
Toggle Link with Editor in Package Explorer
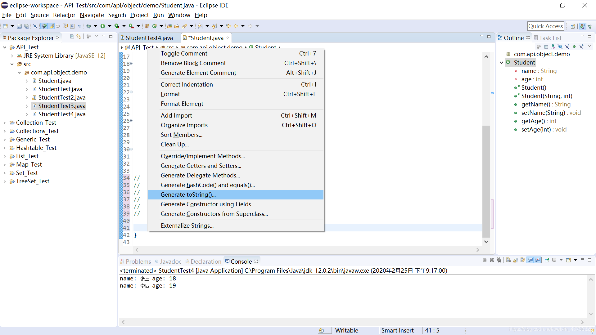[x=79, y=37]
